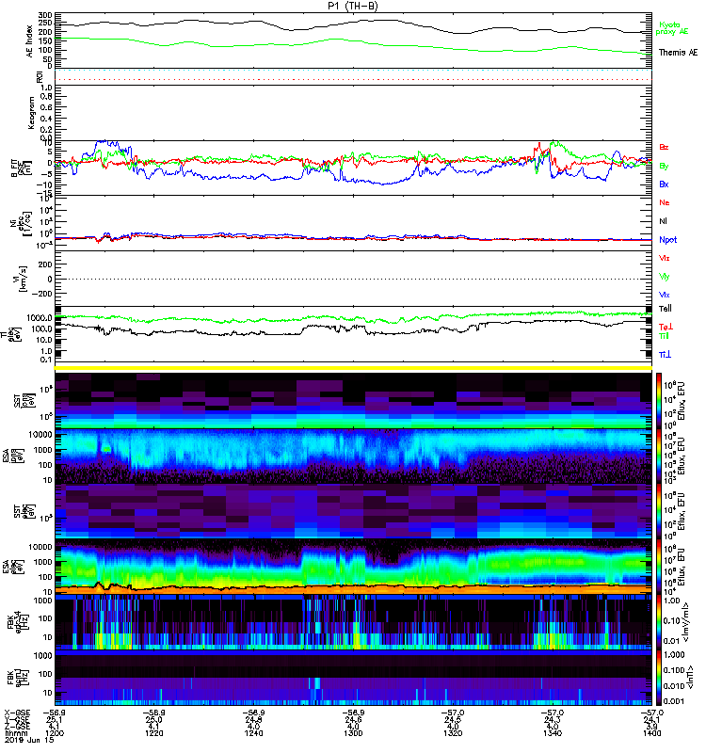706x753 pixels.
Task: Click the Y-GSE value 24.1
Action: pos(651,719)
